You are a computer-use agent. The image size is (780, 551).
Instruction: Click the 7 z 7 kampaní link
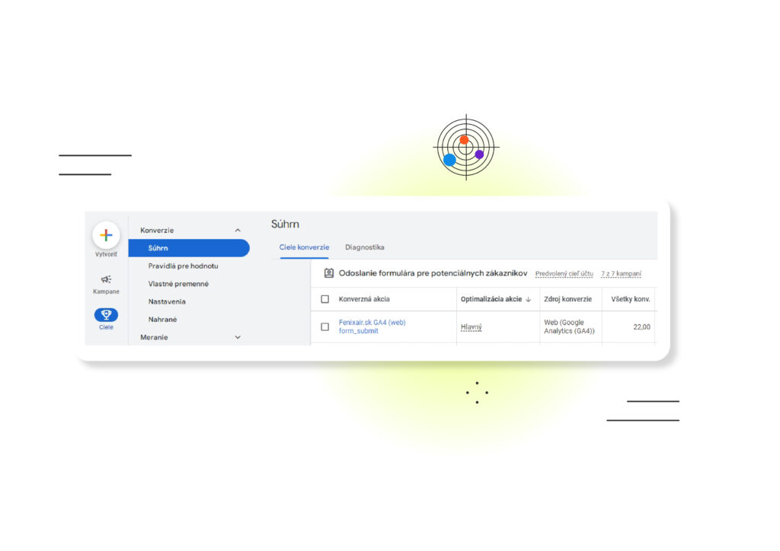coord(620,273)
